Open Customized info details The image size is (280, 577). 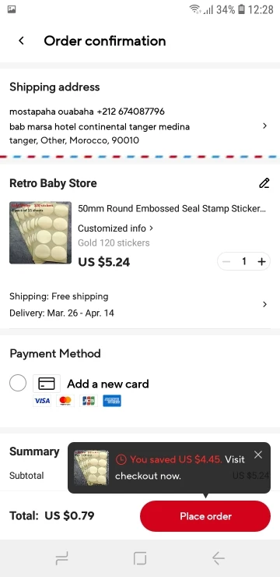pos(116,228)
